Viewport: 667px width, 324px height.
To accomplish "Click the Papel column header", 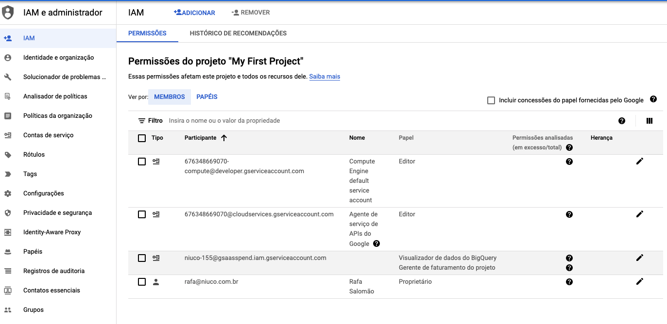I will [x=406, y=138].
